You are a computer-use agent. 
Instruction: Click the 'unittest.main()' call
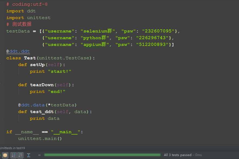[40, 139]
